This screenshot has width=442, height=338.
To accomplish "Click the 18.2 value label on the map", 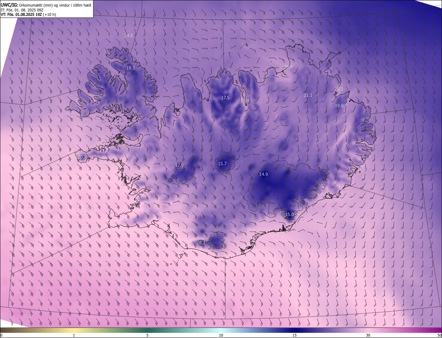I will (201, 243).
